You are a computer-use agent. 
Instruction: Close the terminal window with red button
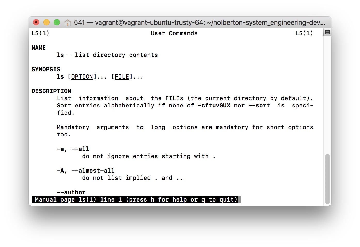point(36,22)
